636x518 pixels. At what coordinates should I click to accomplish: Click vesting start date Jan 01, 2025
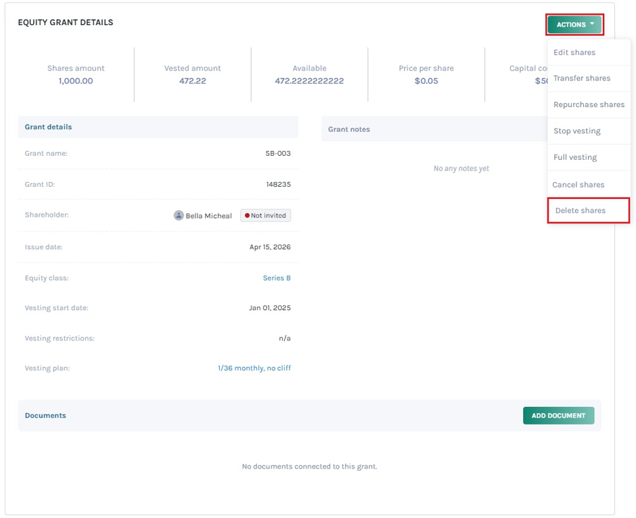[270, 307]
